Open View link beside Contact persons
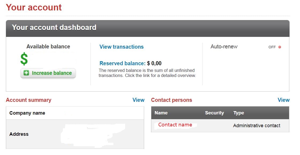 tap(283, 100)
